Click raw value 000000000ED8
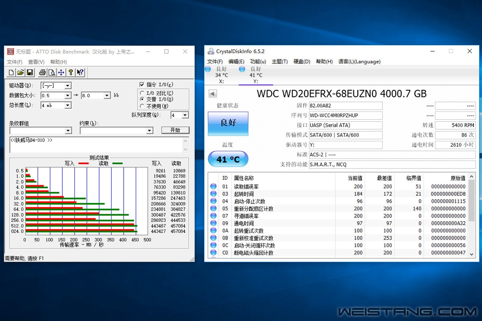This screenshot has width=482, height=321. coord(449,194)
